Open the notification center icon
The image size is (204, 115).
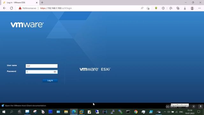(199, 112)
